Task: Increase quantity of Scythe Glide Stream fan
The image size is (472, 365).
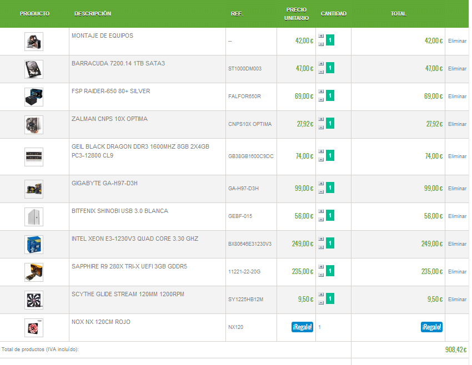Action: click(x=321, y=295)
